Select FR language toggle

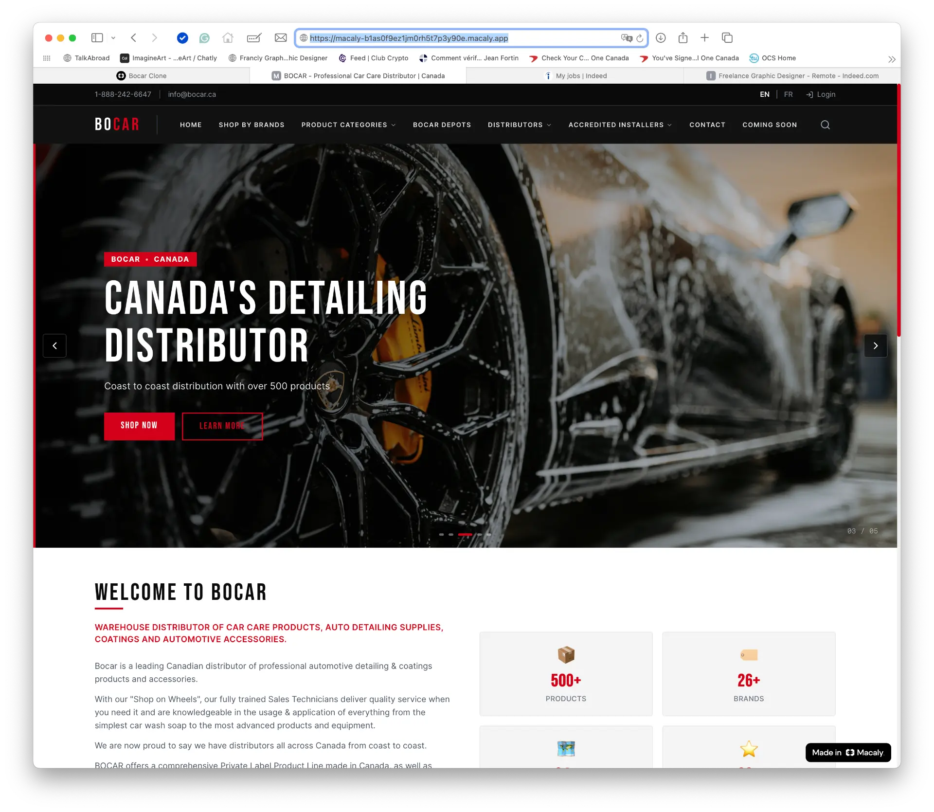(x=788, y=94)
